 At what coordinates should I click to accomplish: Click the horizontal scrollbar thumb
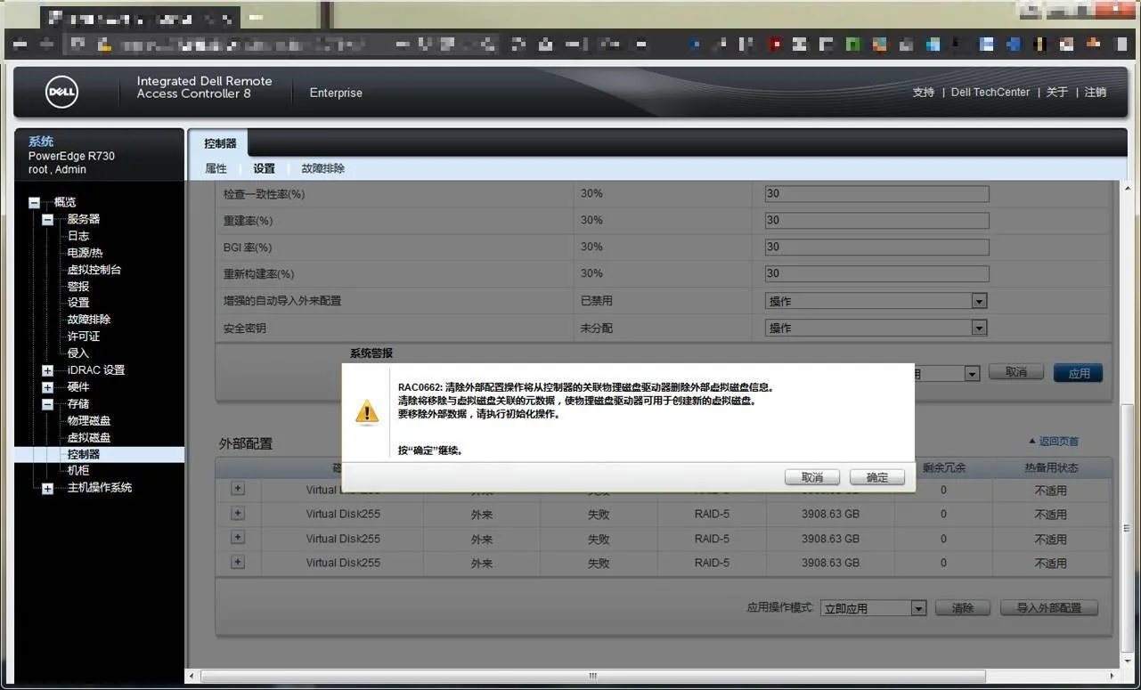(x=593, y=677)
